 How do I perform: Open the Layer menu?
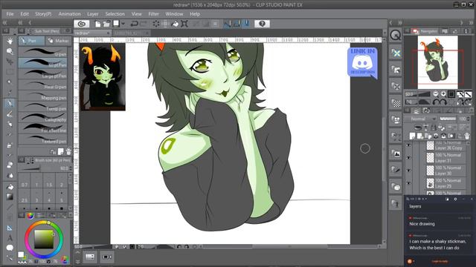[x=92, y=14]
